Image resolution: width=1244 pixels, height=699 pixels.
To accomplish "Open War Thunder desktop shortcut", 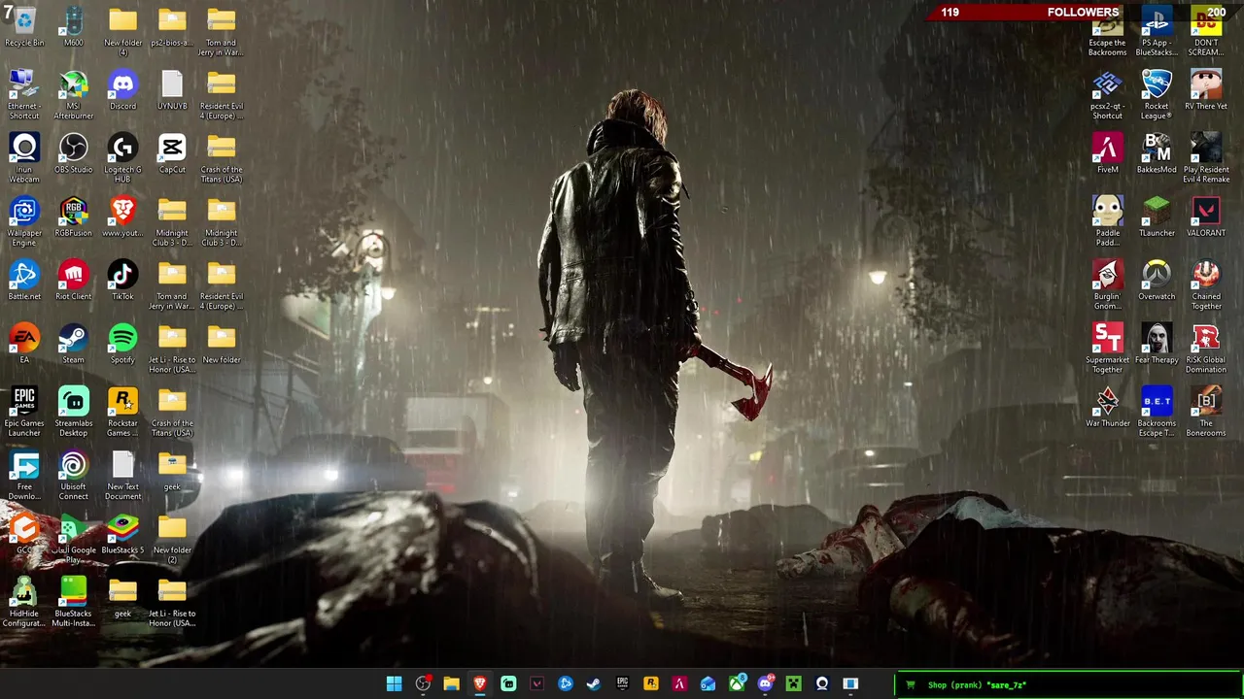I will point(1107,407).
